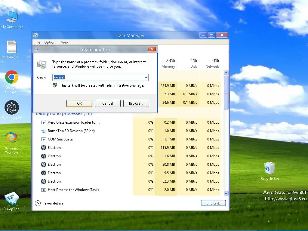Launch Google Chrome desktop shortcut

click(x=12, y=82)
